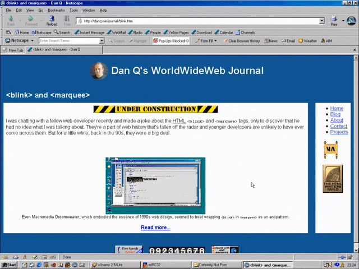
Task: Switch to mIRC32 taskbar button
Action: point(166,265)
